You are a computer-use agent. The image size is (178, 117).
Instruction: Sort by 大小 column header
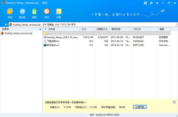(x=87, y=29)
